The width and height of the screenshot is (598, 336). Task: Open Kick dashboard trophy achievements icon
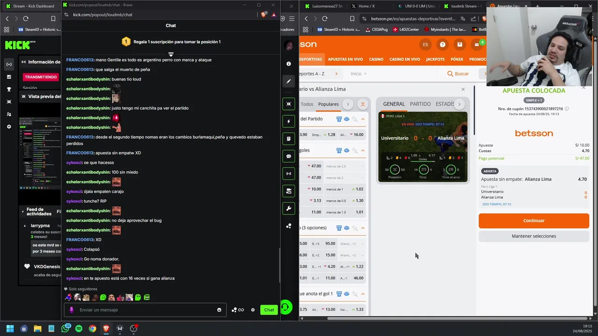9,89
